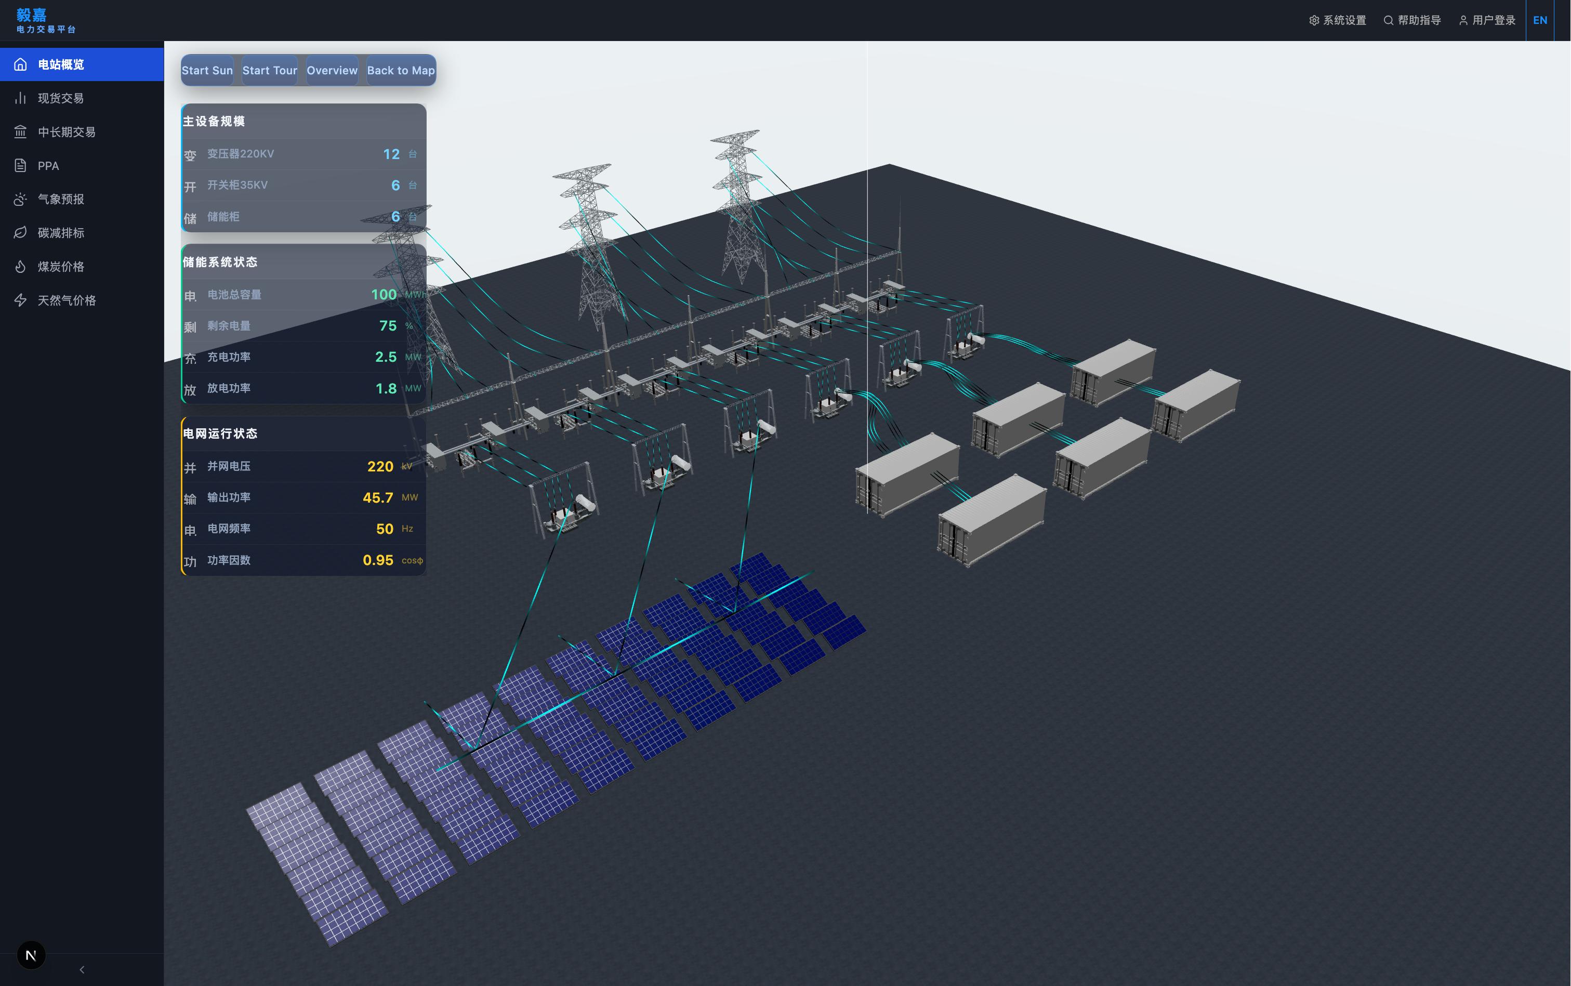Viewport: 1571px width, 986px height.
Task: Click the value 12 for 变压器220KV
Action: [391, 154]
